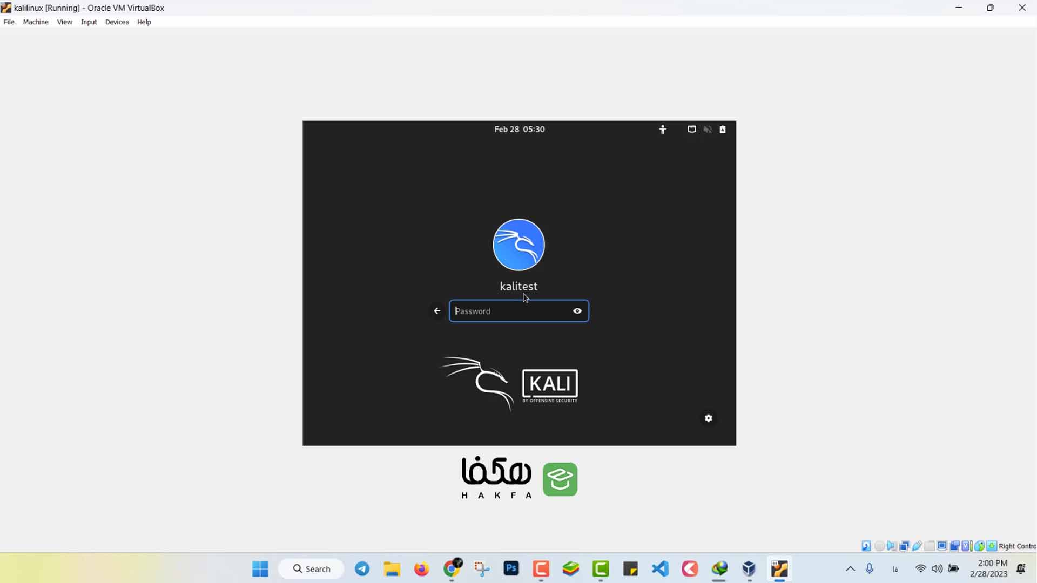Viewport: 1037px width, 583px height.
Task: Open the File menu
Action: click(x=9, y=22)
